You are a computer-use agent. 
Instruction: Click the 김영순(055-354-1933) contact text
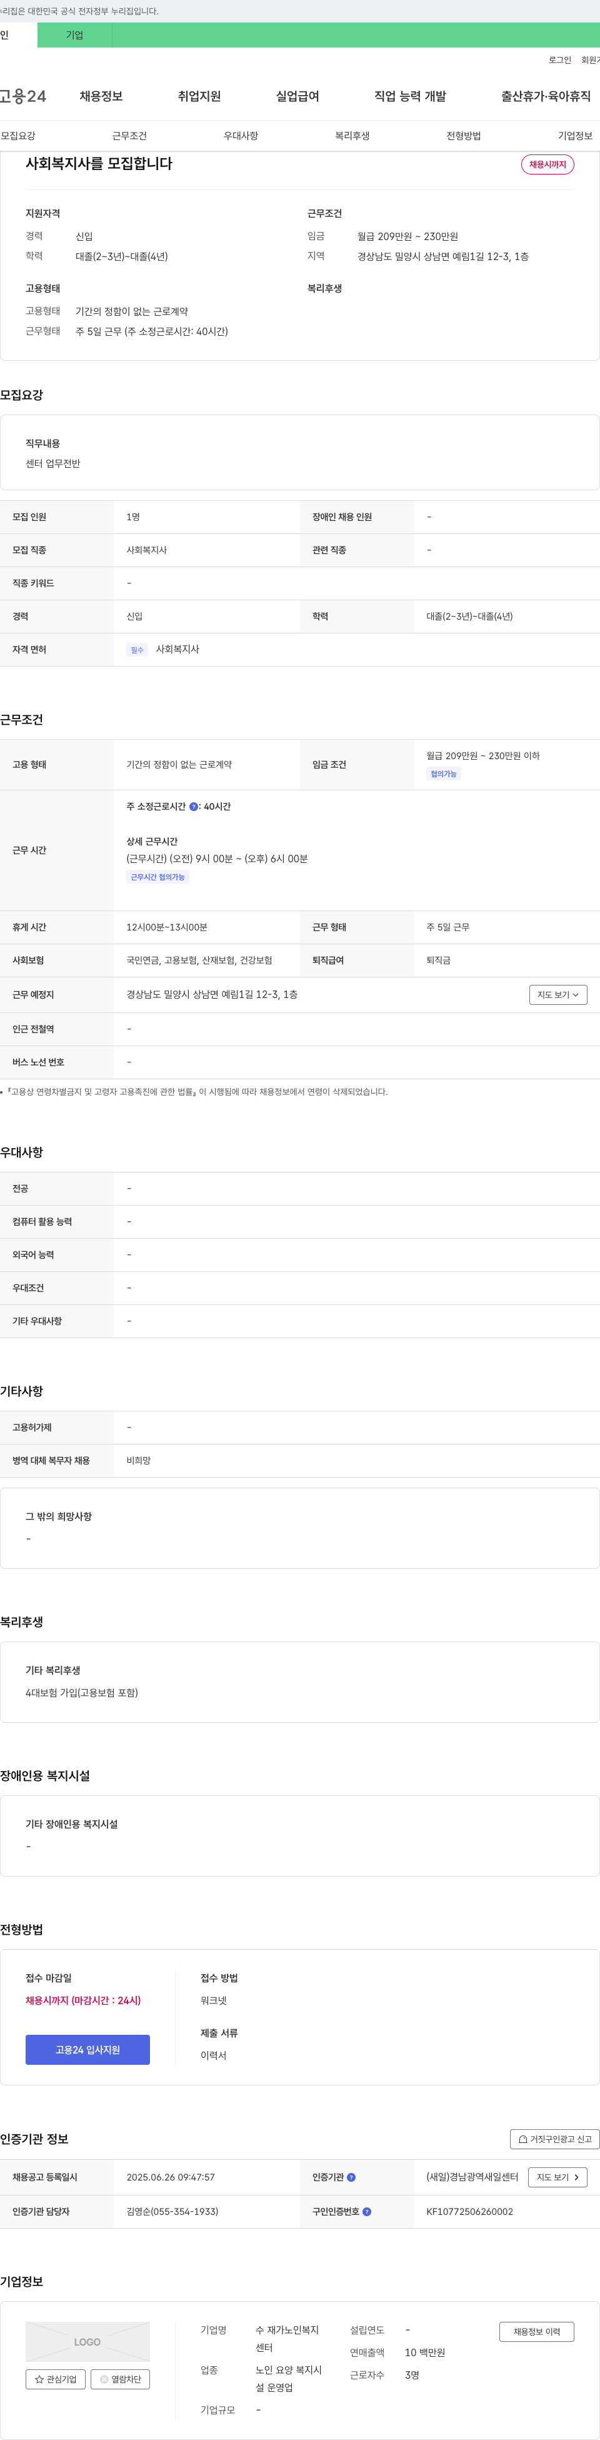(172, 2212)
